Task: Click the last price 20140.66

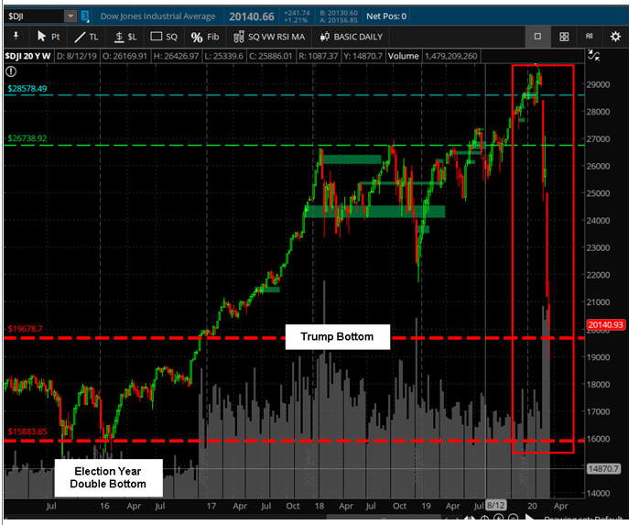Action: coord(252,16)
